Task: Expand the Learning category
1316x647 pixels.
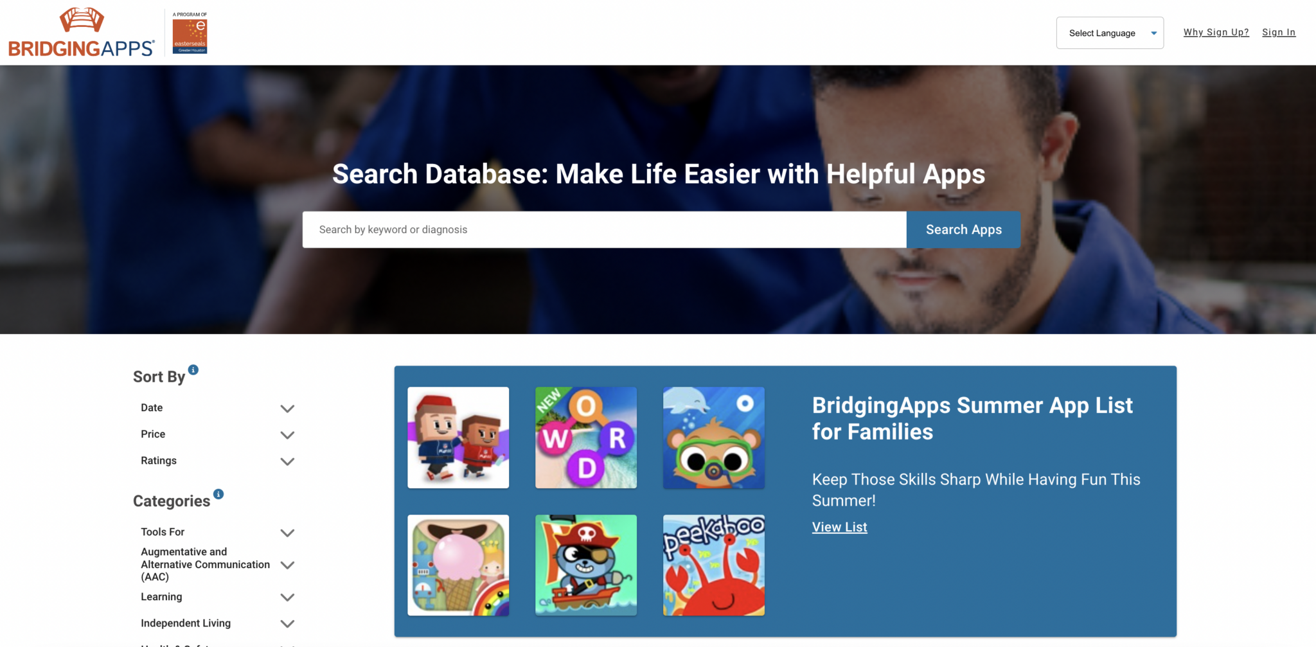Action: [x=287, y=597]
